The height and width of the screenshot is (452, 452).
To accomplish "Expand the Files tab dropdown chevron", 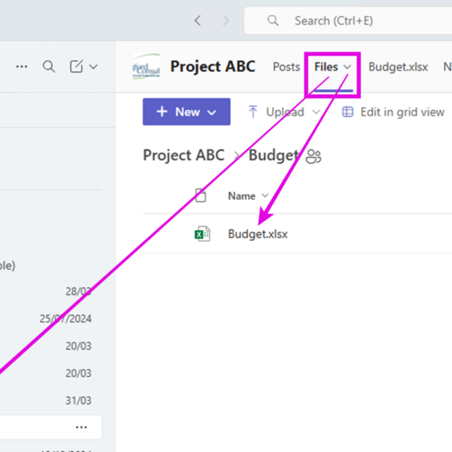I will (x=347, y=67).
